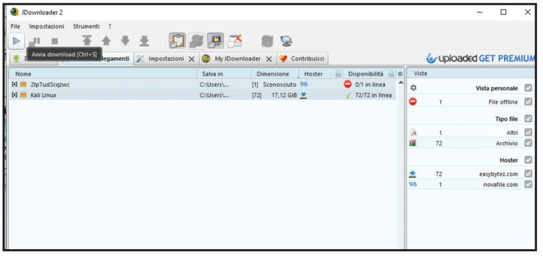Sort by the Dimensione column header
The width and height of the screenshot is (543, 256).
coord(275,74)
